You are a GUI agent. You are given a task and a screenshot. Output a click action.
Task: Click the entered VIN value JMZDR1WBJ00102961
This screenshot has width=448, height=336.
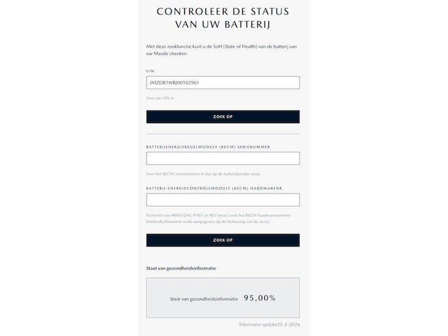click(x=175, y=83)
